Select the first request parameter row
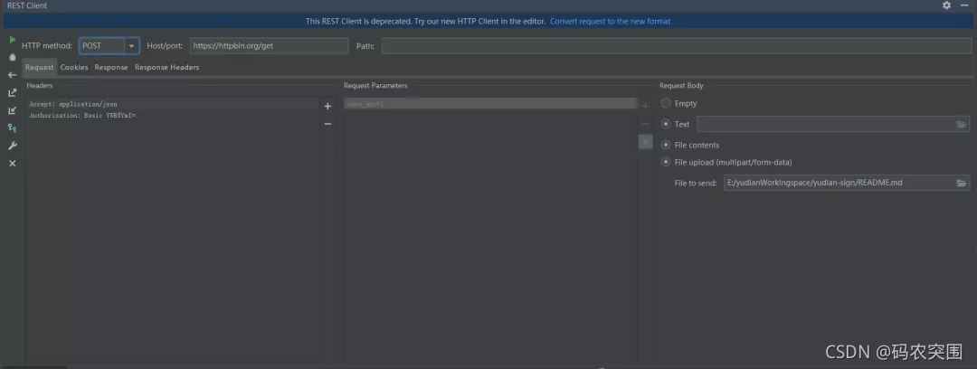 (x=490, y=104)
